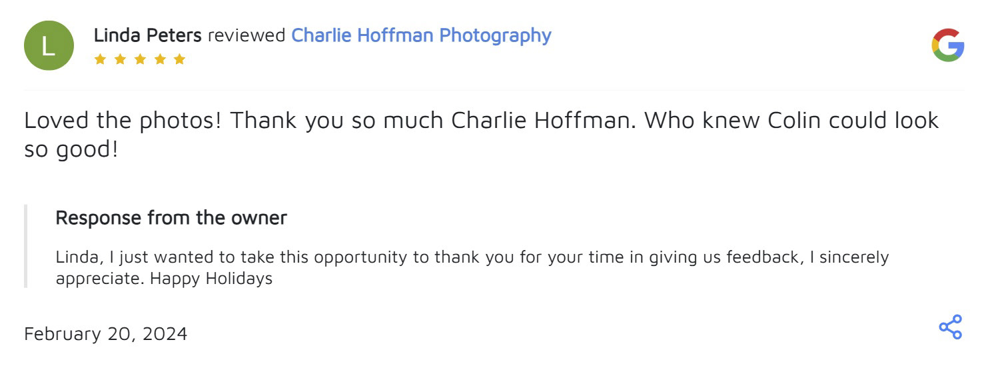Select the third rating star
The height and width of the screenshot is (366, 988).
click(140, 59)
